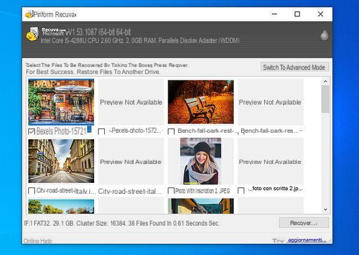Click the scrollbar down arrow
The width and height of the screenshot is (359, 255).
pyautogui.click(x=325, y=209)
